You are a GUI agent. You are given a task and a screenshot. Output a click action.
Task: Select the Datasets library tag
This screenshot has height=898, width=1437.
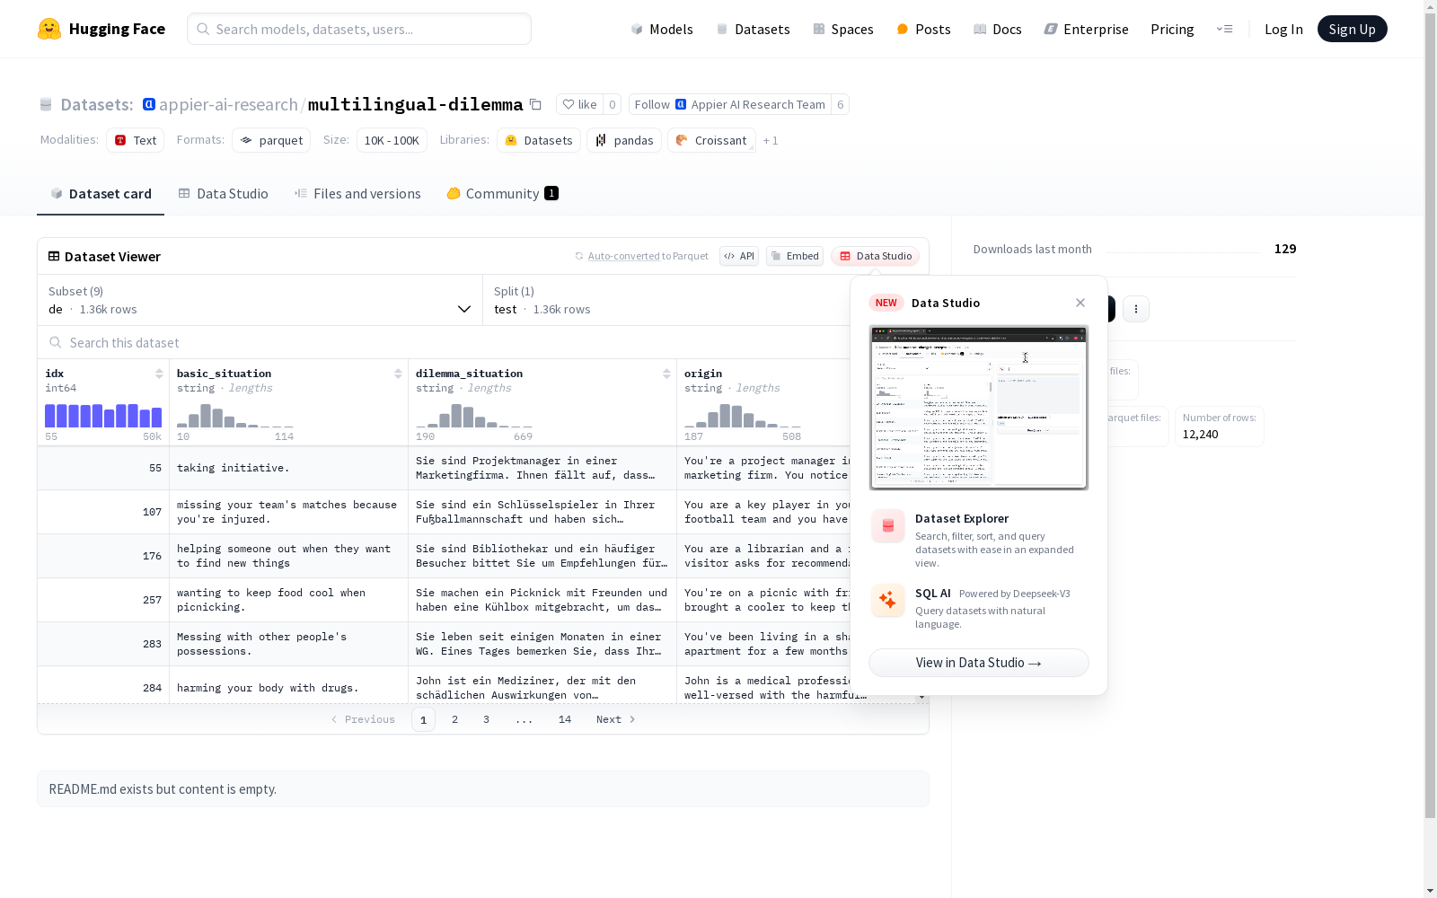539,140
